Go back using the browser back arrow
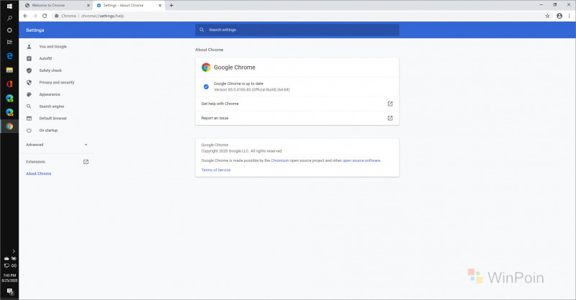This screenshot has width=576, height=300. (25, 16)
